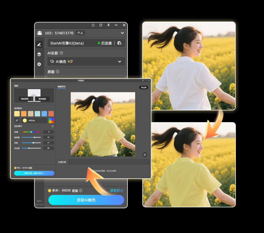Choose the light yellow color swatch
The width and height of the screenshot is (264, 233).
tap(17, 114)
